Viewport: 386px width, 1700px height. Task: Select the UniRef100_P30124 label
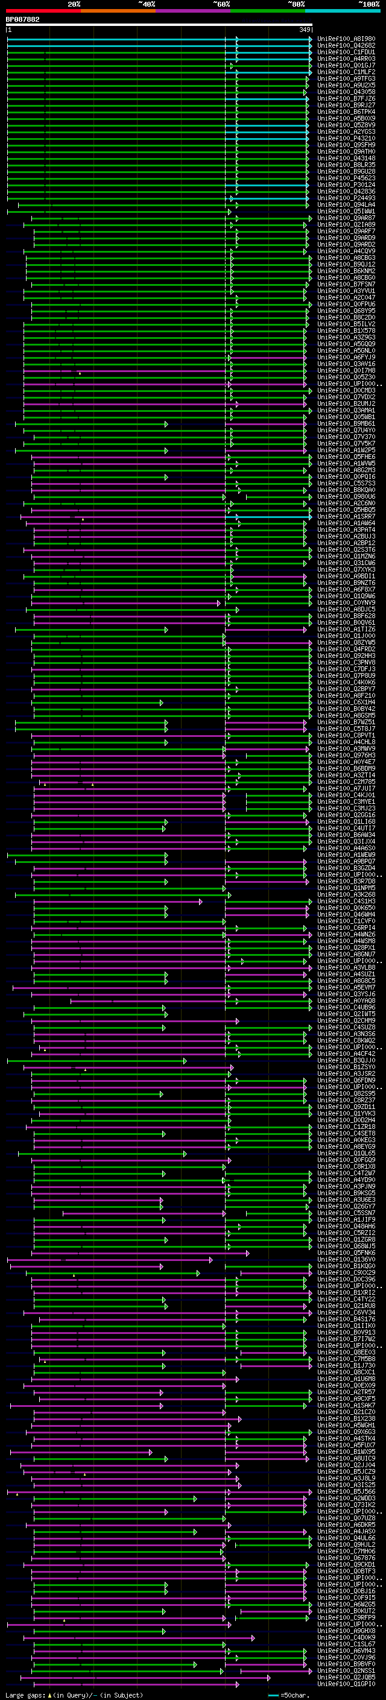(x=346, y=185)
